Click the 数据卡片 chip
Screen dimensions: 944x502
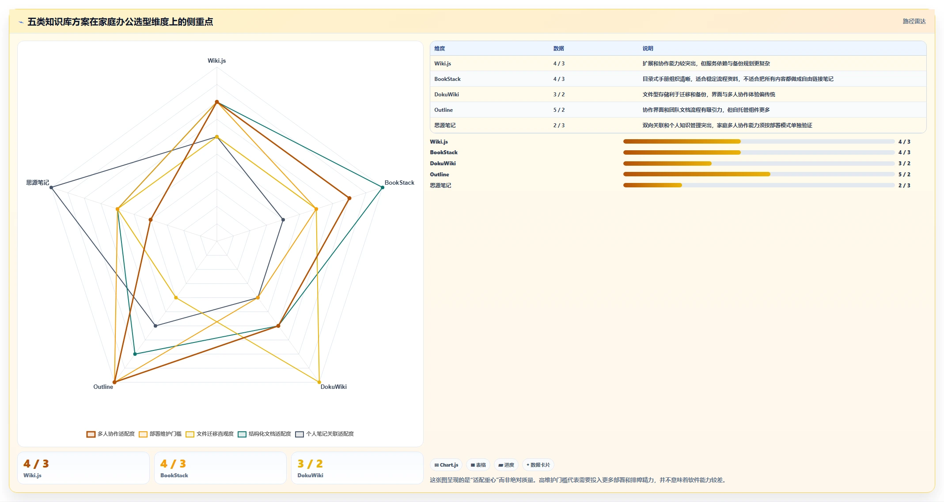538,465
